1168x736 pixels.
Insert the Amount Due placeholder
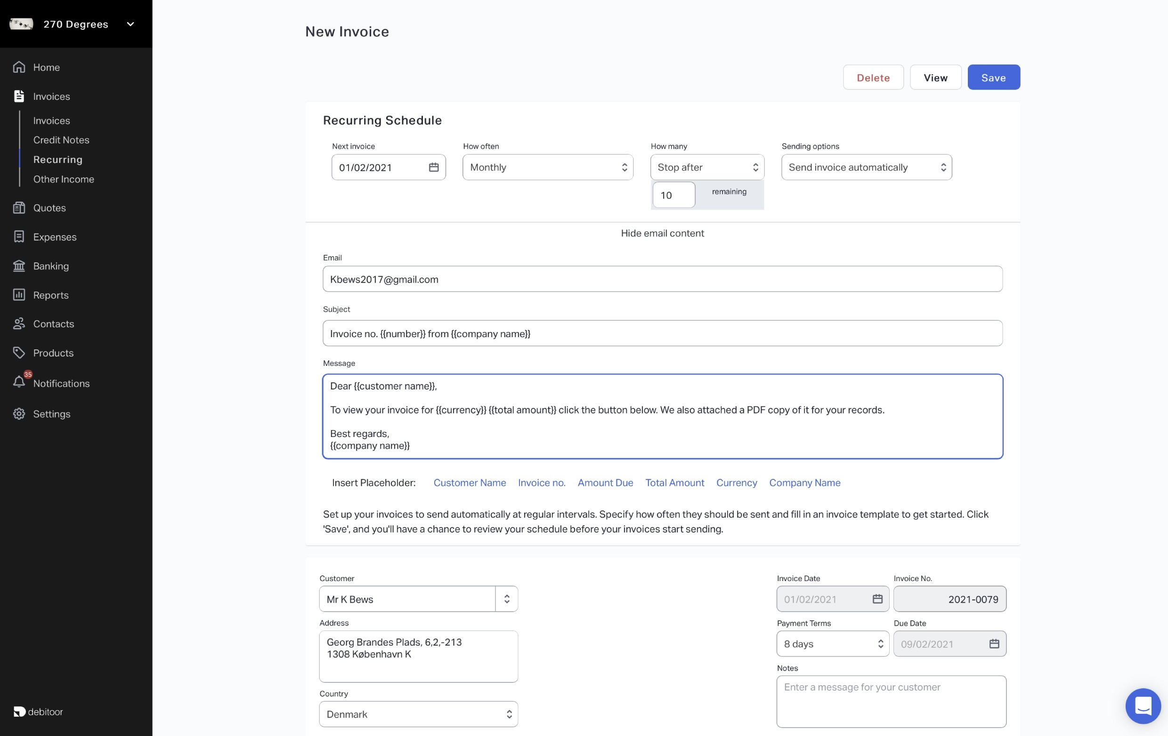point(605,482)
